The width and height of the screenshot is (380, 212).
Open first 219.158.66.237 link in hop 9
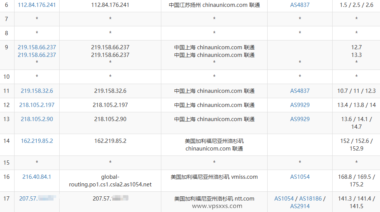37,47
